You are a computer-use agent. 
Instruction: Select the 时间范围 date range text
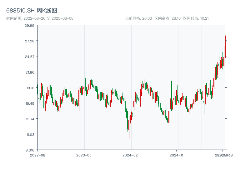40,18
